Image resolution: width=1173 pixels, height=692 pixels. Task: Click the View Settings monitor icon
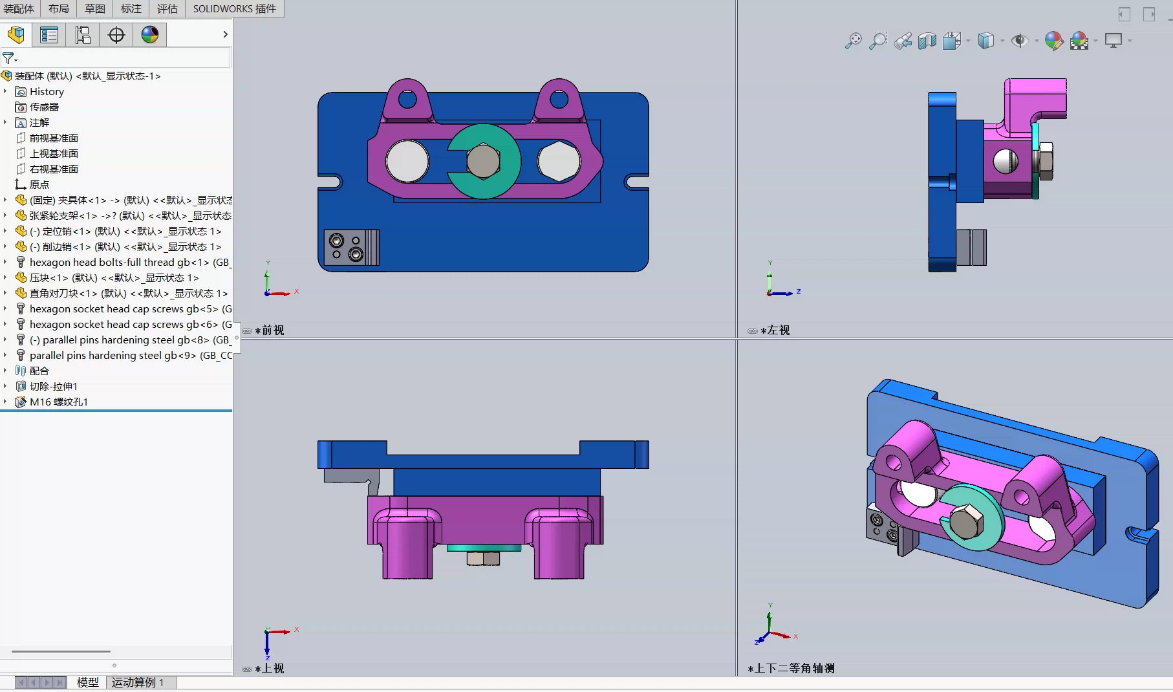coord(1114,41)
